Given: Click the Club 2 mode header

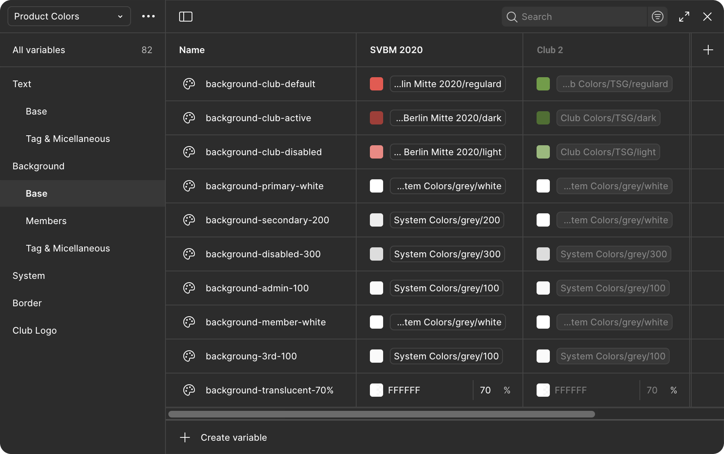Looking at the screenshot, I should [550, 50].
